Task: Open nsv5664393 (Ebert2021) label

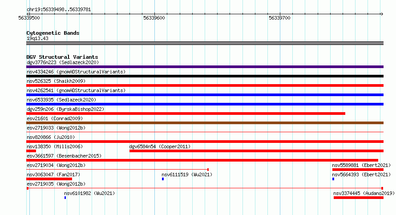Action: [361, 174]
